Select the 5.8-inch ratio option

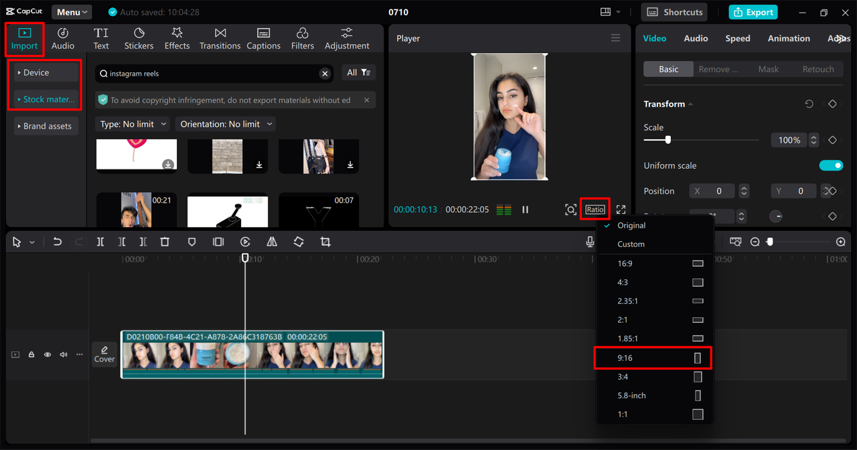tap(655, 396)
